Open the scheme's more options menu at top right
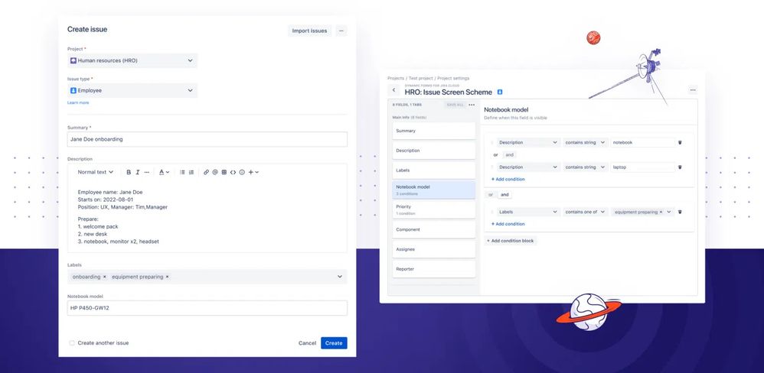The image size is (764, 373). pyautogui.click(x=692, y=90)
